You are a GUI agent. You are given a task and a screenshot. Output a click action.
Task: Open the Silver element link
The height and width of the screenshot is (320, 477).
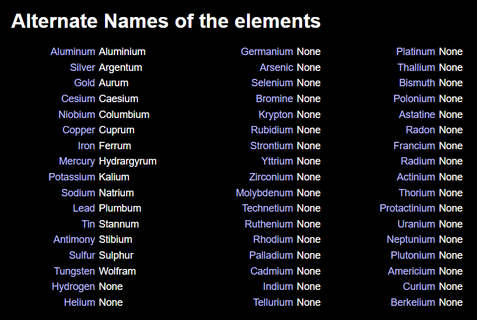pyautogui.click(x=82, y=68)
